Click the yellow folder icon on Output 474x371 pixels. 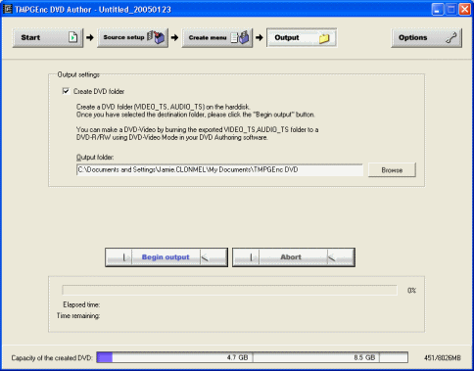(324, 38)
